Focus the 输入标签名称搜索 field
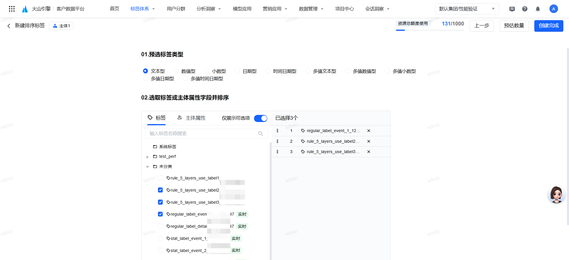 click(202, 134)
